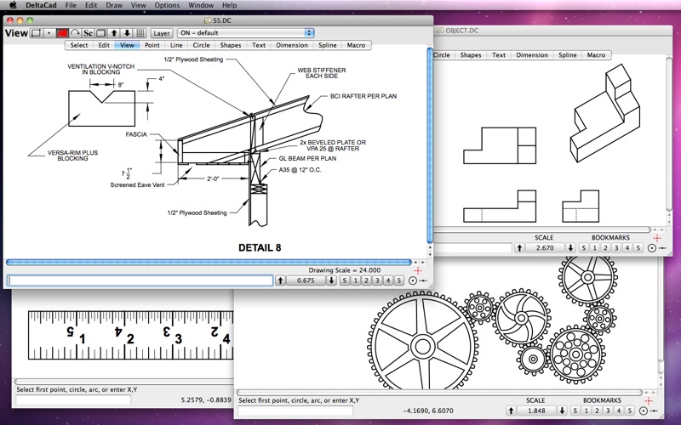The width and height of the screenshot is (681, 425).
Task: Click the Layer button
Action: click(162, 33)
